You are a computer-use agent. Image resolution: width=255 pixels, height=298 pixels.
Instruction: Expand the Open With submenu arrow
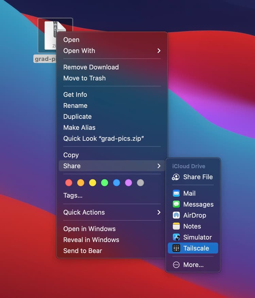[x=159, y=51]
